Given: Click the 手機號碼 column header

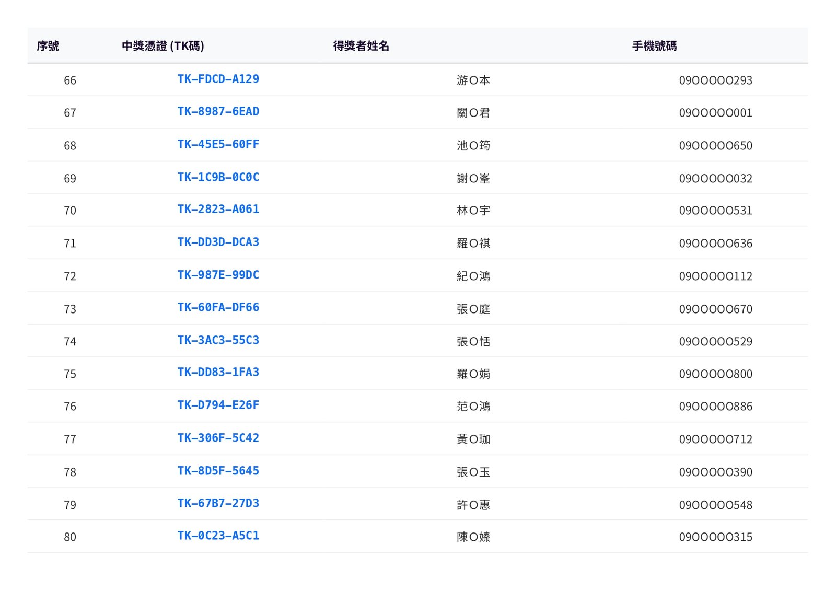Looking at the screenshot, I should click(654, 46).
